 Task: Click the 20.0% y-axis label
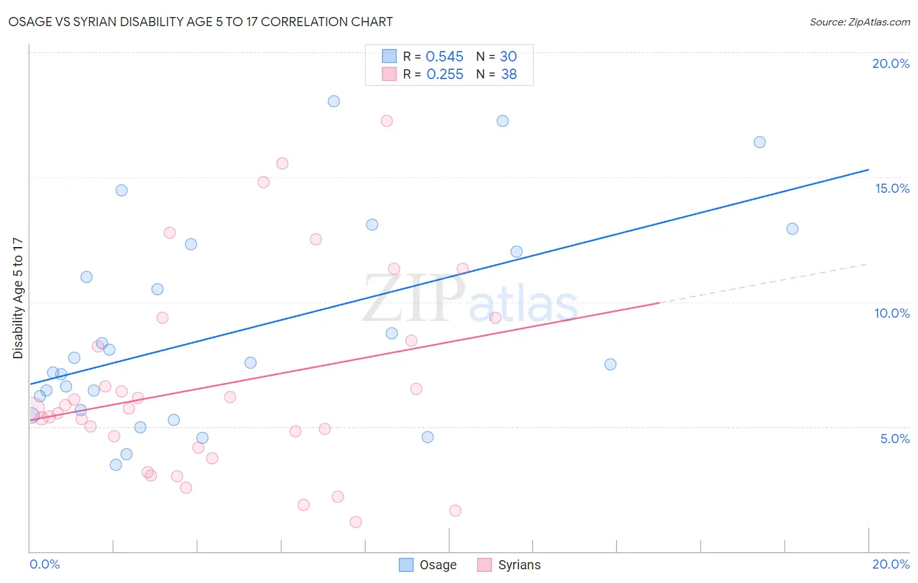click(x=891, y=63)
